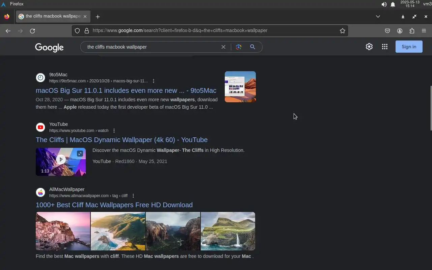Viewport: 432px width, 270px height.
Task: Open the green coastal cliffs wallpaper thumbnail
Action: pyautogui.click(x=118, y=231)
